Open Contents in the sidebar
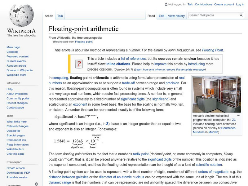Screen dimensions: 248x186 [12, 52]
